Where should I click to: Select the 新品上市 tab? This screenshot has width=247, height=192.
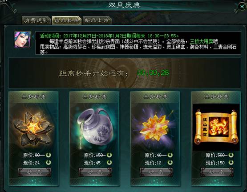coord(97,20)
